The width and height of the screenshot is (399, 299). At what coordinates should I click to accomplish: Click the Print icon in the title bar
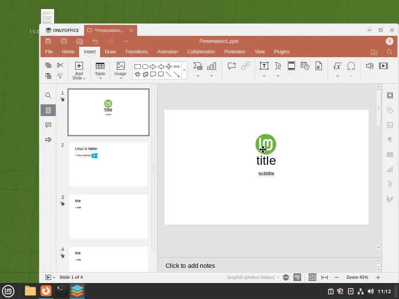pos(64,41)
